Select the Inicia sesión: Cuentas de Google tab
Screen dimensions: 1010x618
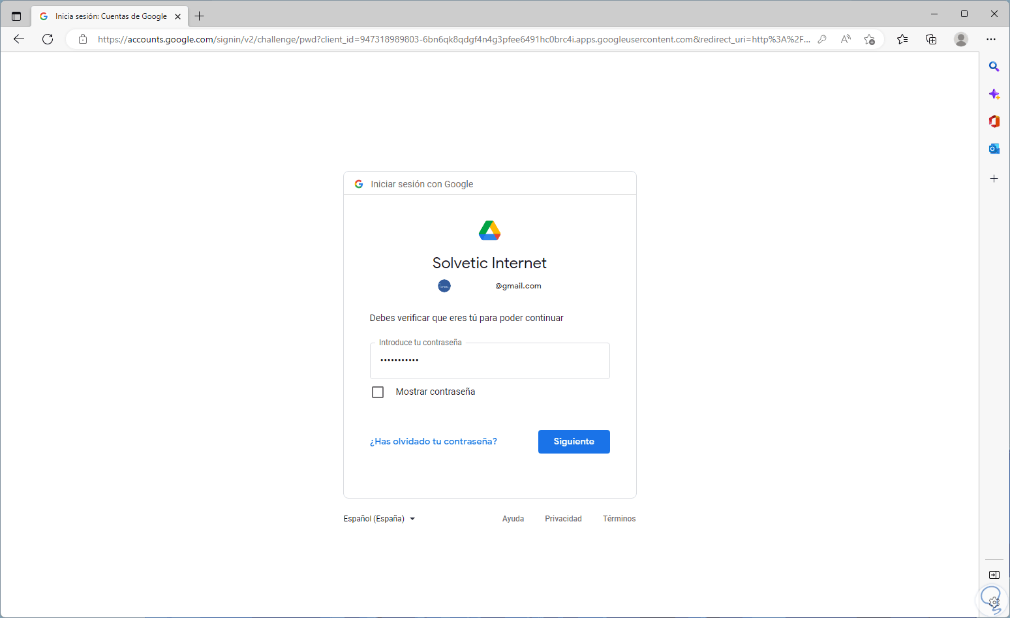point(111,16)
